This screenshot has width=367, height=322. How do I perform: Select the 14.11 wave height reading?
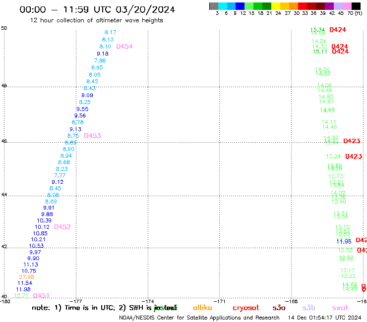[x=329, y=122]
